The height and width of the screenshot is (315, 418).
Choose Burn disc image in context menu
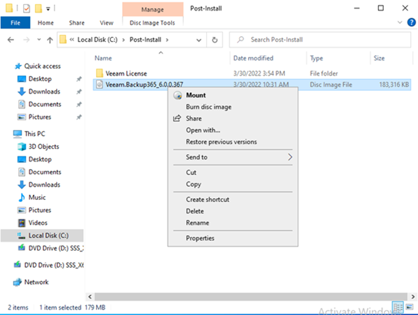208,107
